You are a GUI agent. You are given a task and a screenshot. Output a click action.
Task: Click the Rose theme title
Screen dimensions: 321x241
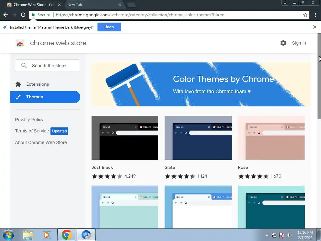click(x=243, y=167)
